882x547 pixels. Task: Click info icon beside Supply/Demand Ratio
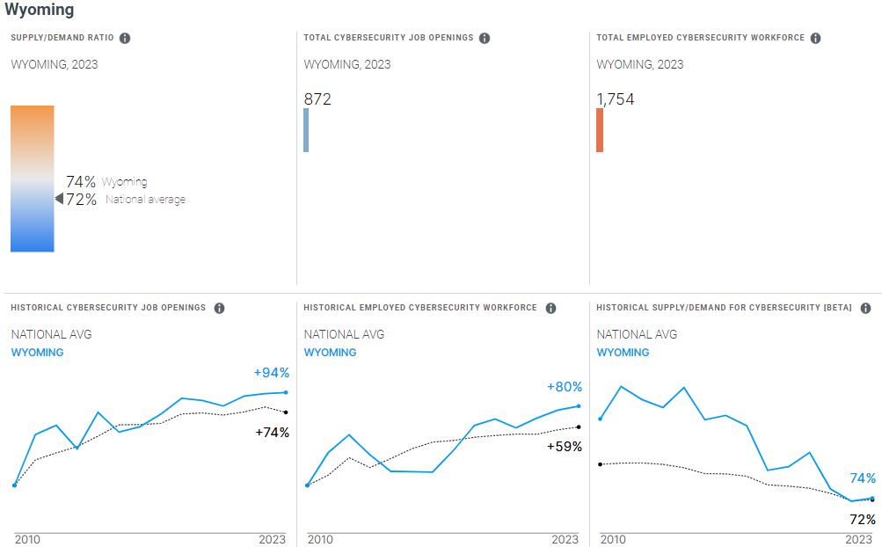[x=125, y=38]
